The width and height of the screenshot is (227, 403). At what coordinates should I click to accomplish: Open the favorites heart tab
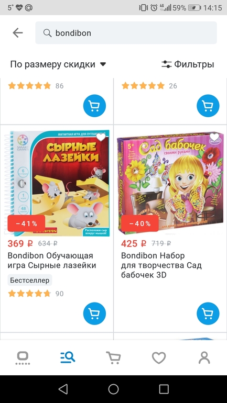[x=159, y=357]
